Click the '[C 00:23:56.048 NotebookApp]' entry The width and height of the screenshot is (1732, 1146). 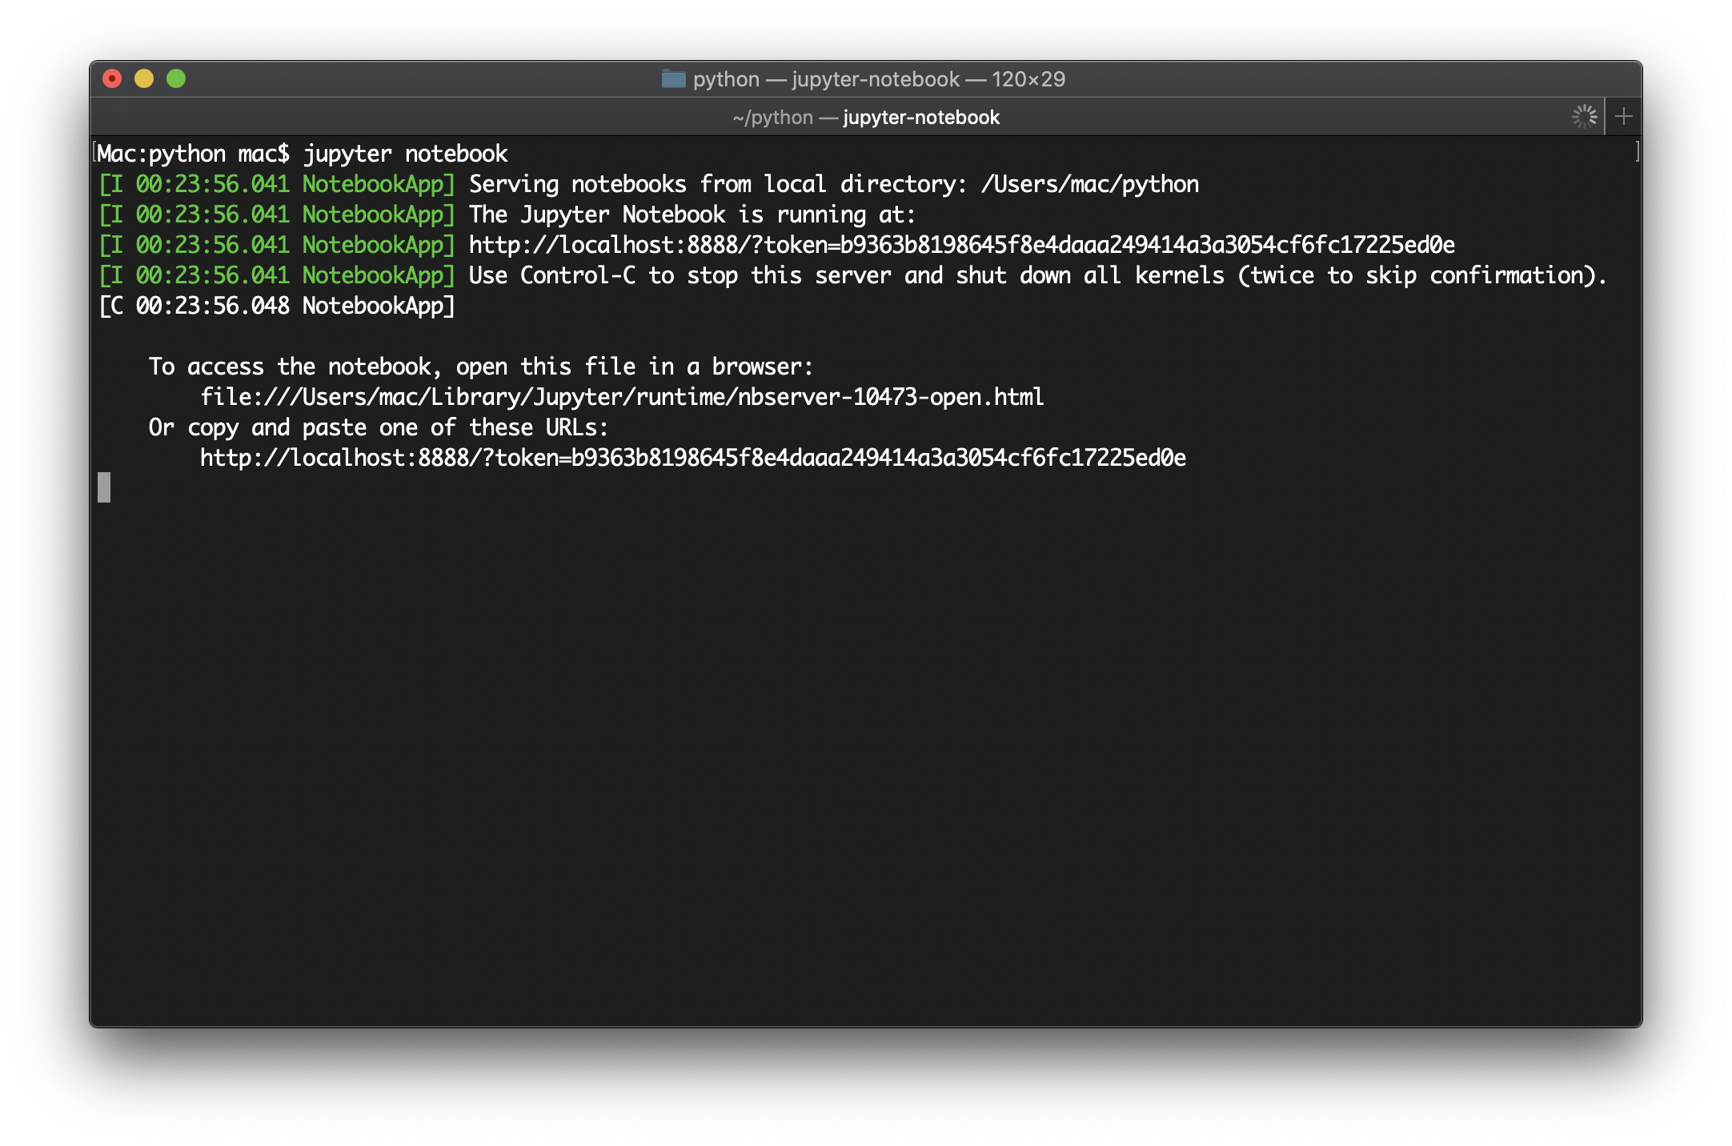[277, 306]
